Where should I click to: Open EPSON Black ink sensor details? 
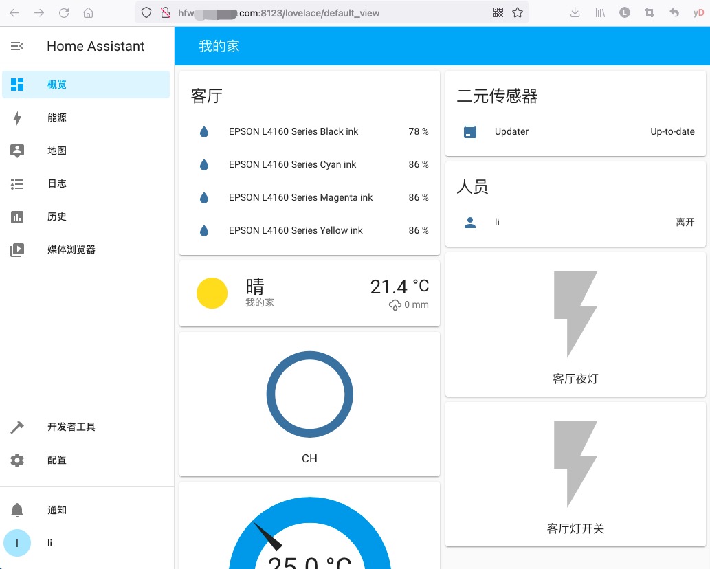310,131
